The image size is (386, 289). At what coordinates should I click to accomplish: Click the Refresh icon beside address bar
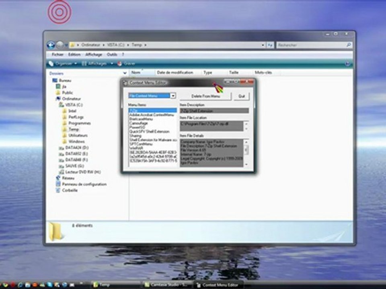tap(270, 45)
